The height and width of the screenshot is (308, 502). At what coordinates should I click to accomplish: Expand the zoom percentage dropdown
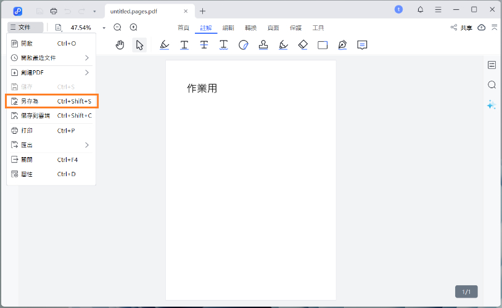(104, 28)
